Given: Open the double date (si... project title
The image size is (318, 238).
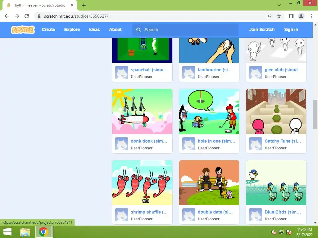Looking at the screenshot, I should pyautogui.click(x=215, y=212).
